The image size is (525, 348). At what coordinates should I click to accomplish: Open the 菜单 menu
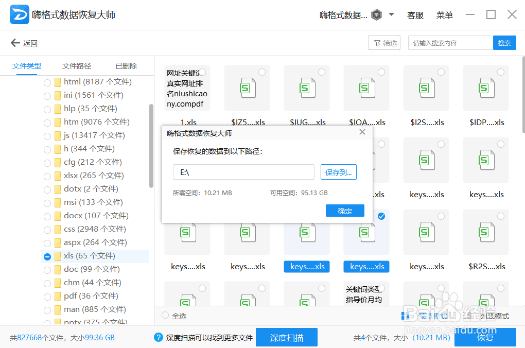tap(444, 15)
